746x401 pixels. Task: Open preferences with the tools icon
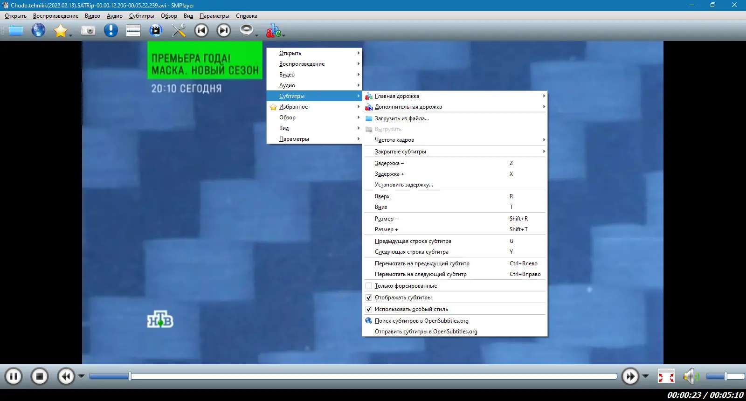pyautogui.click(x=179, y=31)
